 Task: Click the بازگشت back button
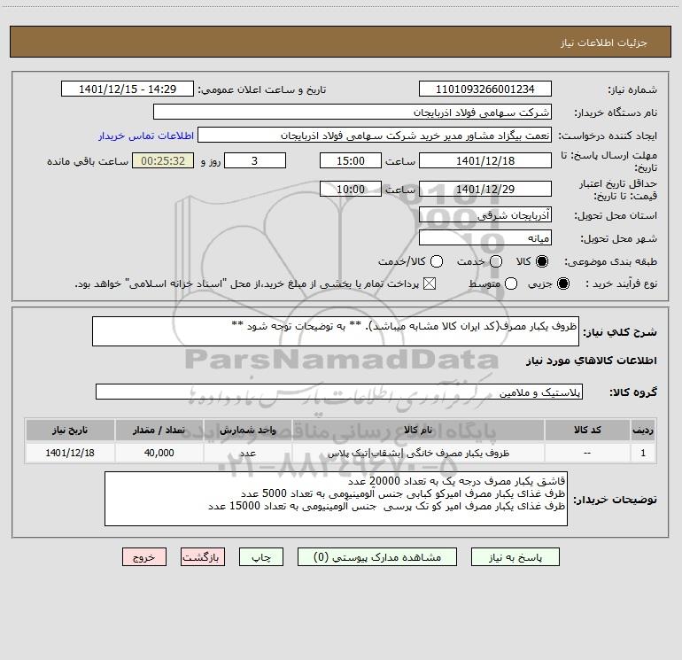pyautogui.click(x=203, y=557)
